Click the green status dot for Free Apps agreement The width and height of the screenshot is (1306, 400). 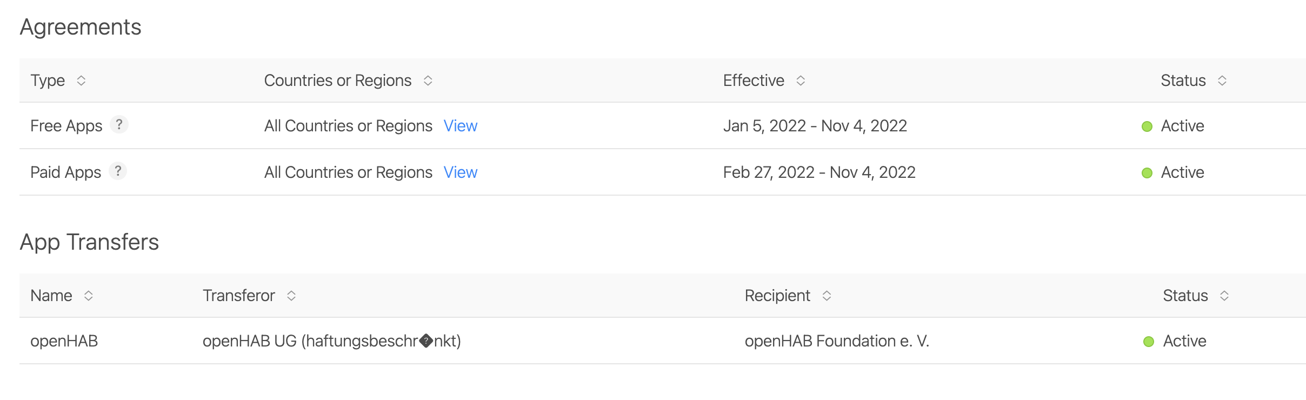1147,125
